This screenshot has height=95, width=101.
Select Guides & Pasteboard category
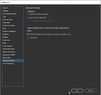click(13, 31)
